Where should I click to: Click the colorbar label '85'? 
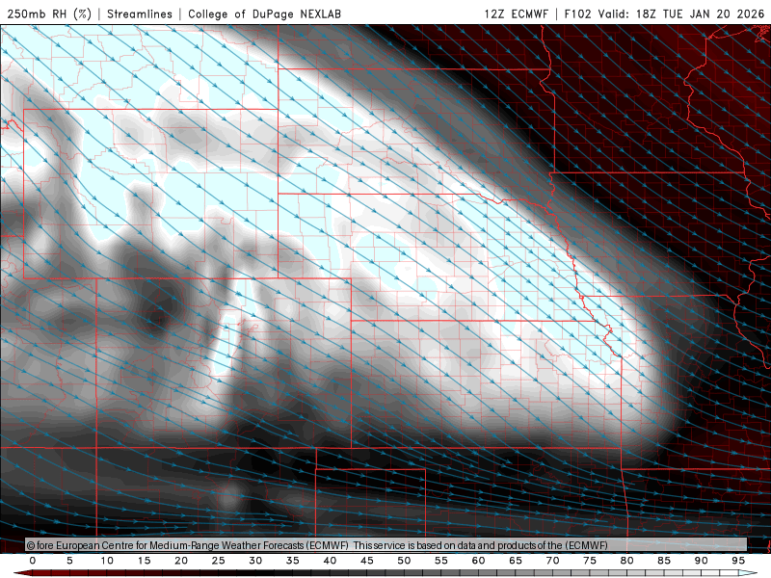coord(664,561)
